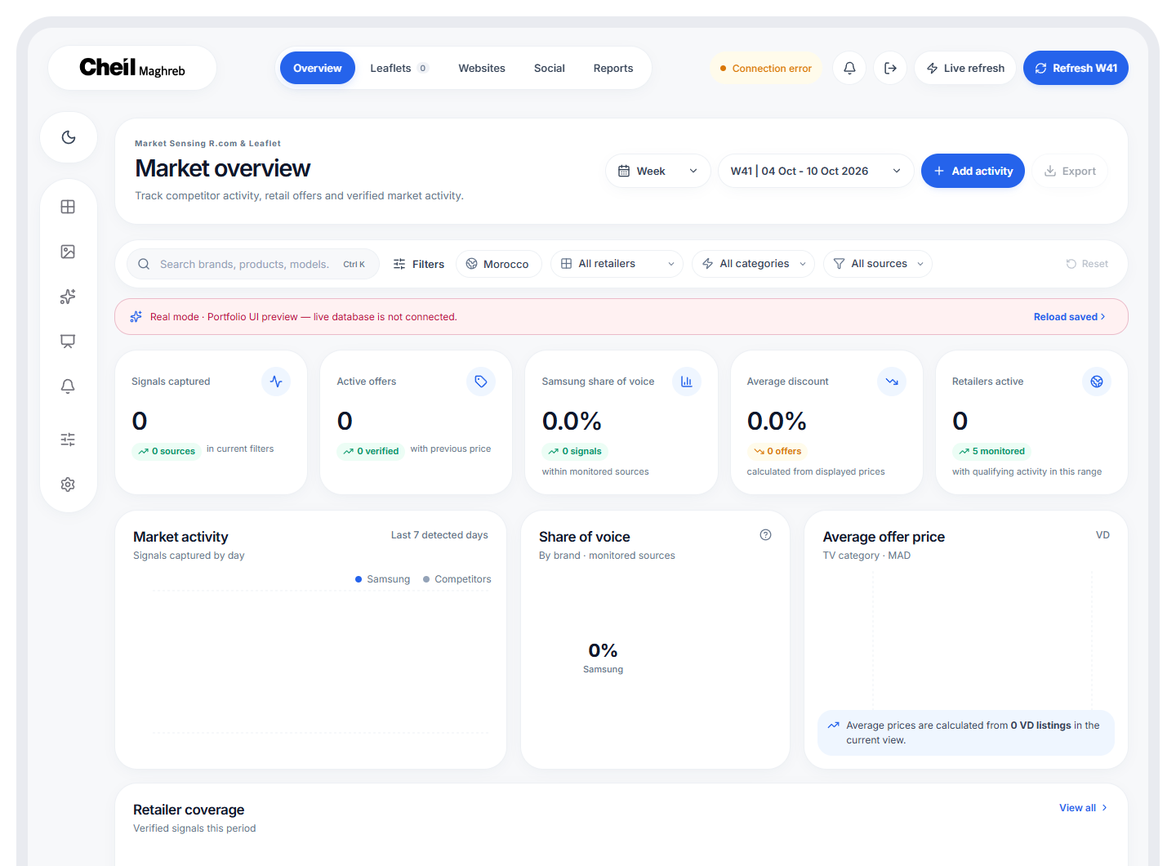Open the Filters panel
The height and width of the screenshot is (866, 1176).
[419, 264]
